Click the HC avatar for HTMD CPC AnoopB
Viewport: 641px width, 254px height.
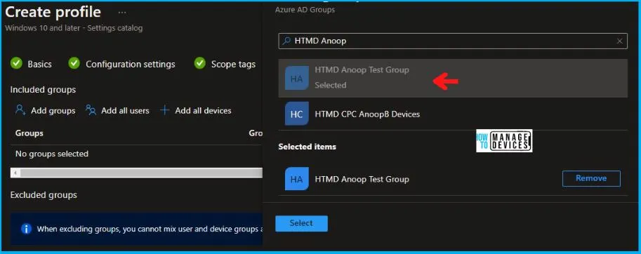tap(297, 114)
